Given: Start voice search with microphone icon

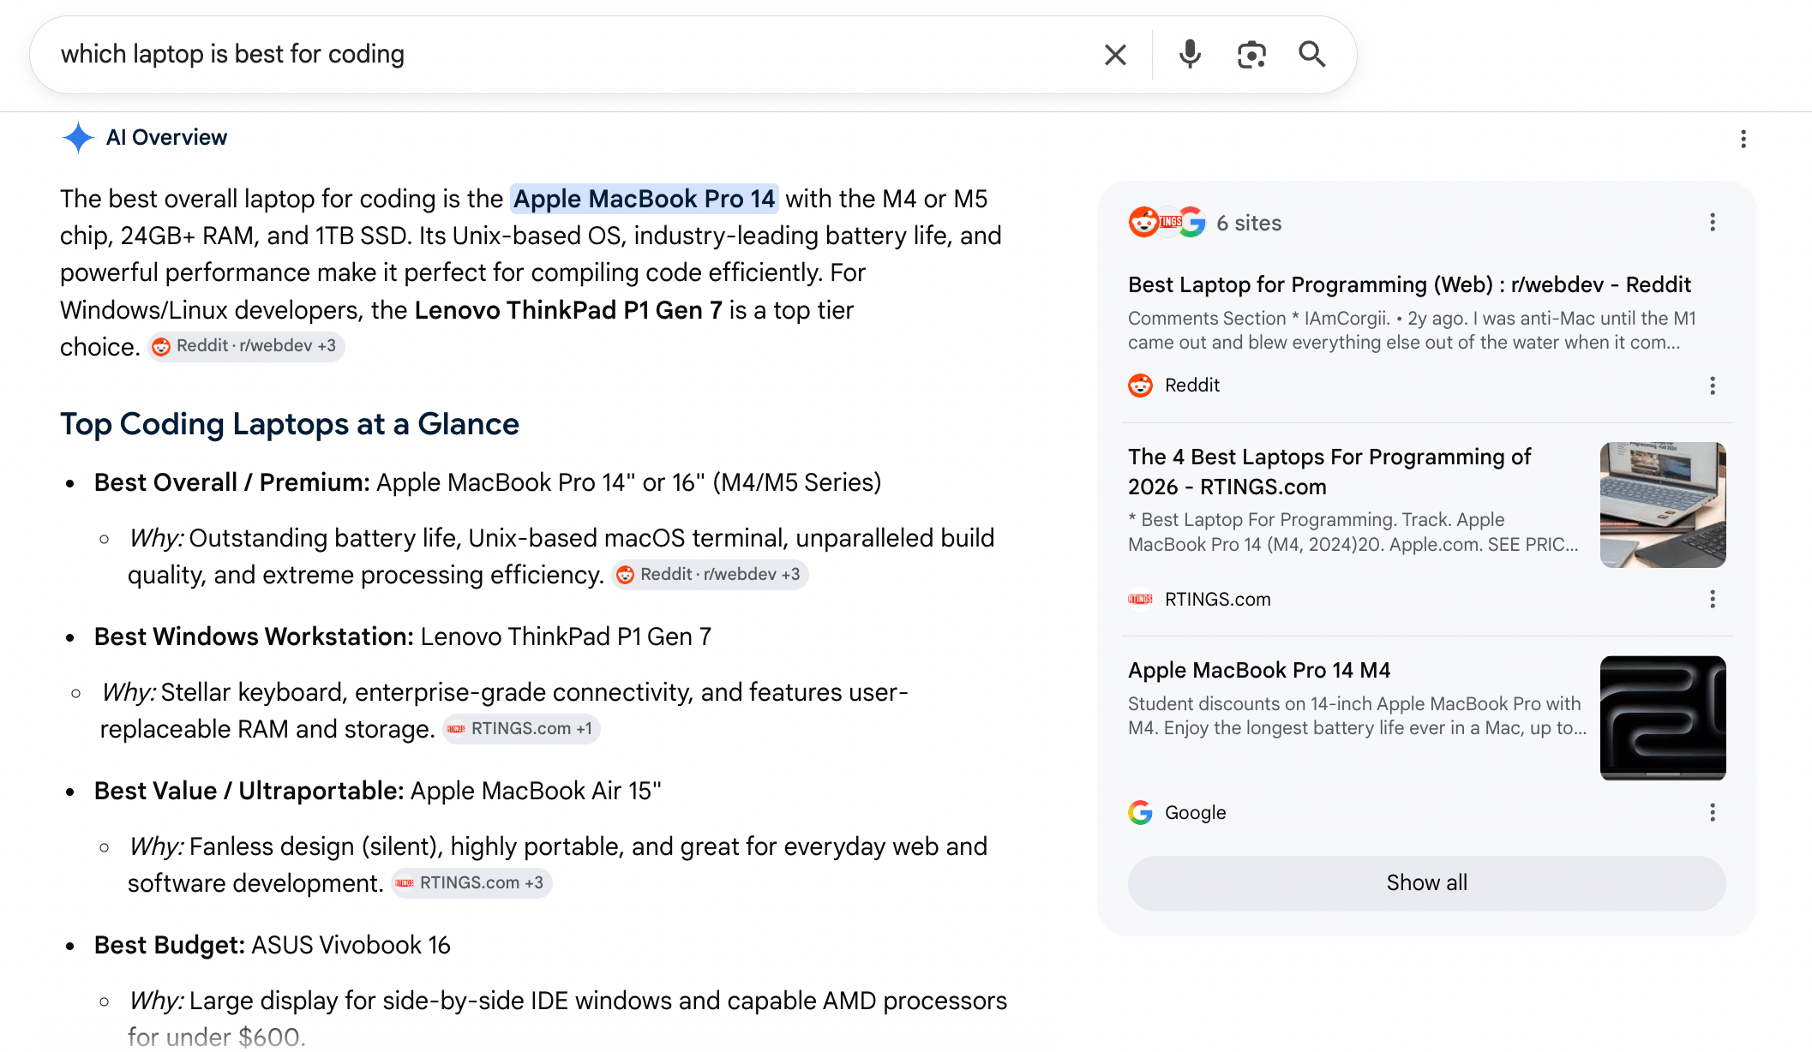Looking at the screenshot, I should [x=1190, y=55].
